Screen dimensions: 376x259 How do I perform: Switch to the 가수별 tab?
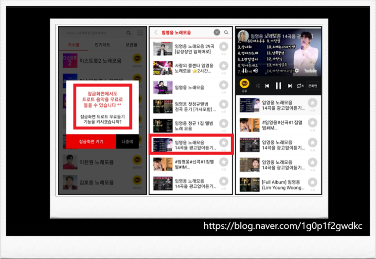[73, 45]
